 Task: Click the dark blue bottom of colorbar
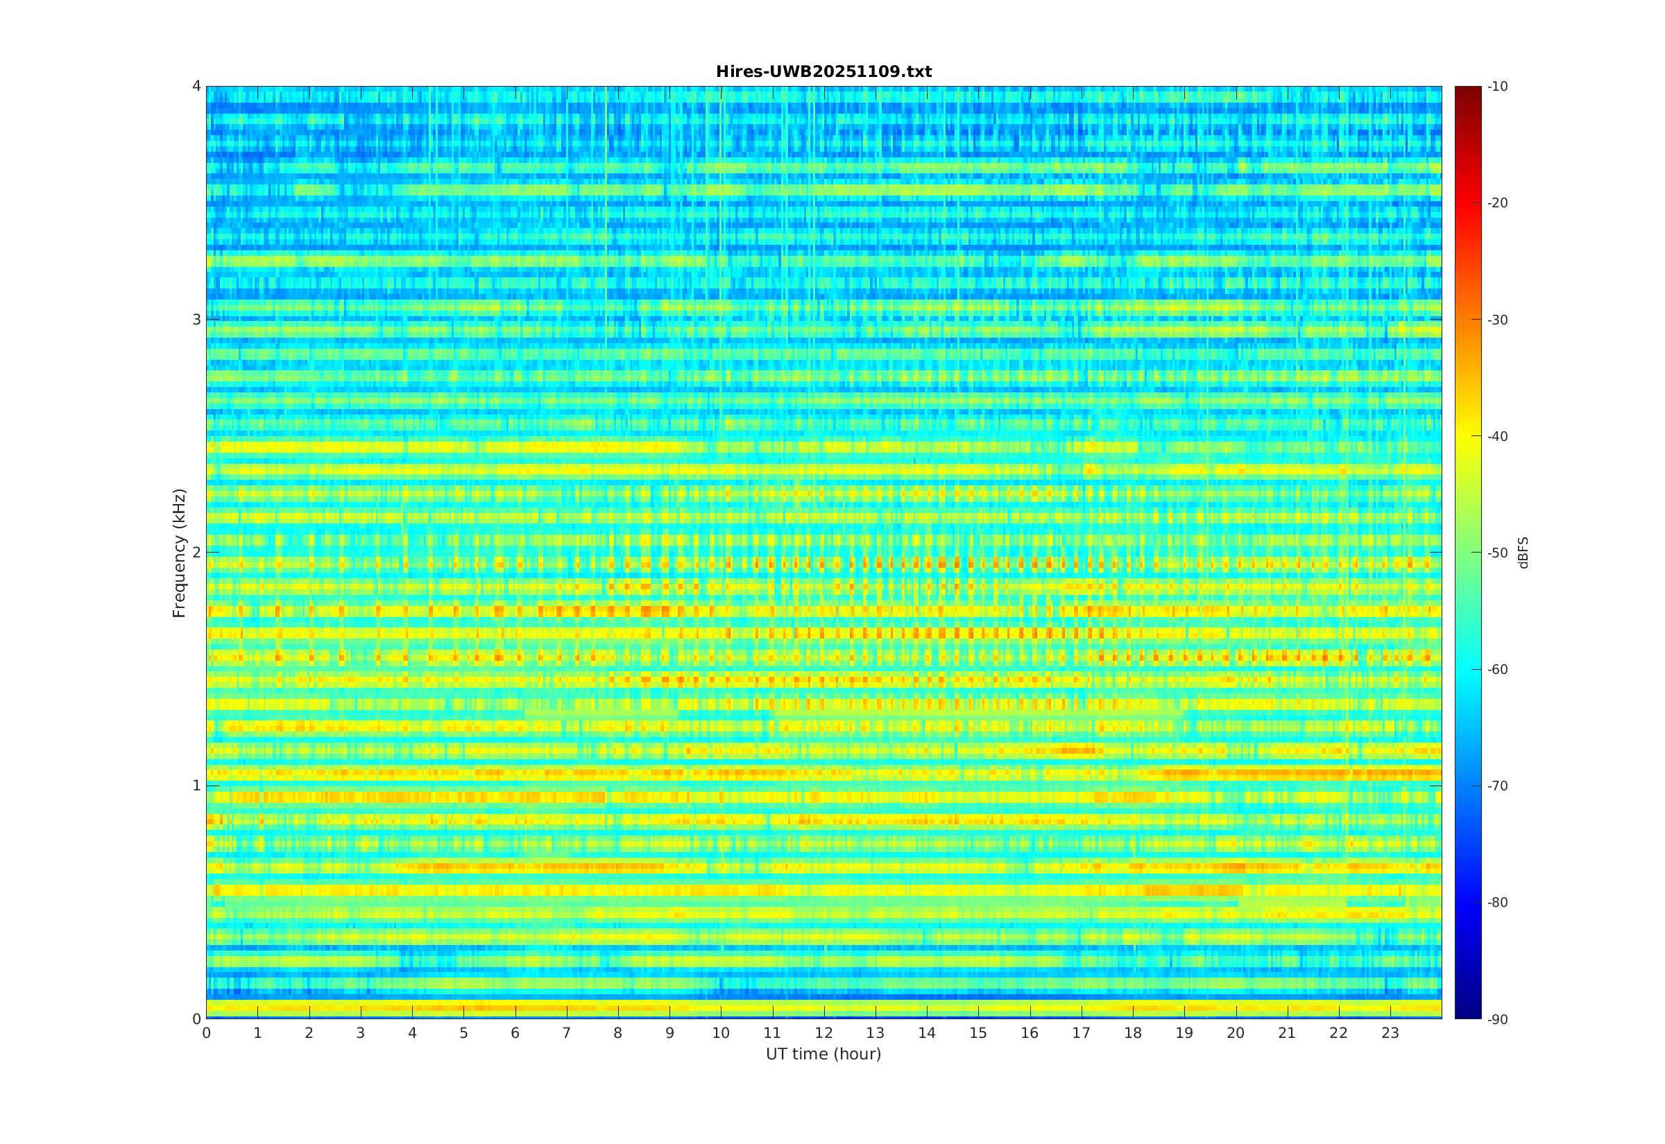point(1468,1011)
